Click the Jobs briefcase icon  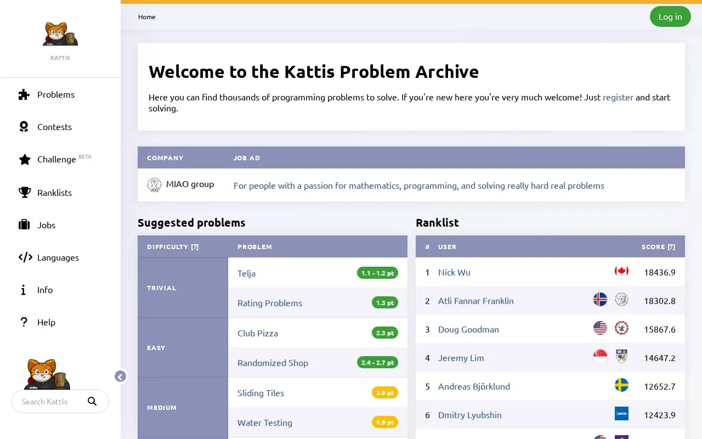point(24,224)
